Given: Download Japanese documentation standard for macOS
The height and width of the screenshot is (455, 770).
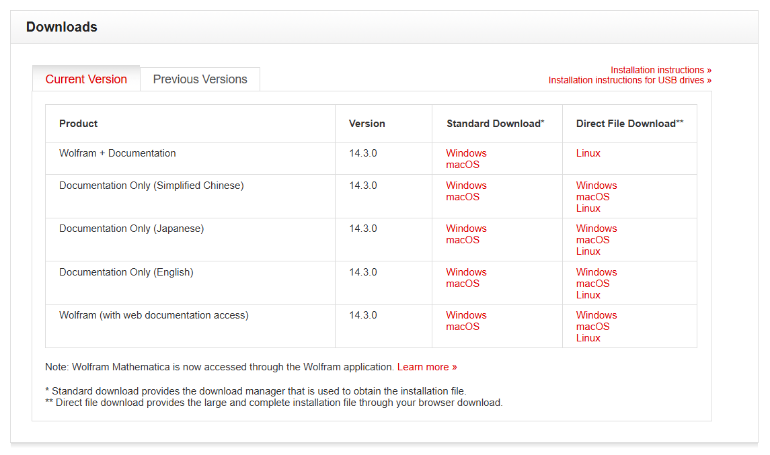Looking at the screenshot, I should click(463, 239).
